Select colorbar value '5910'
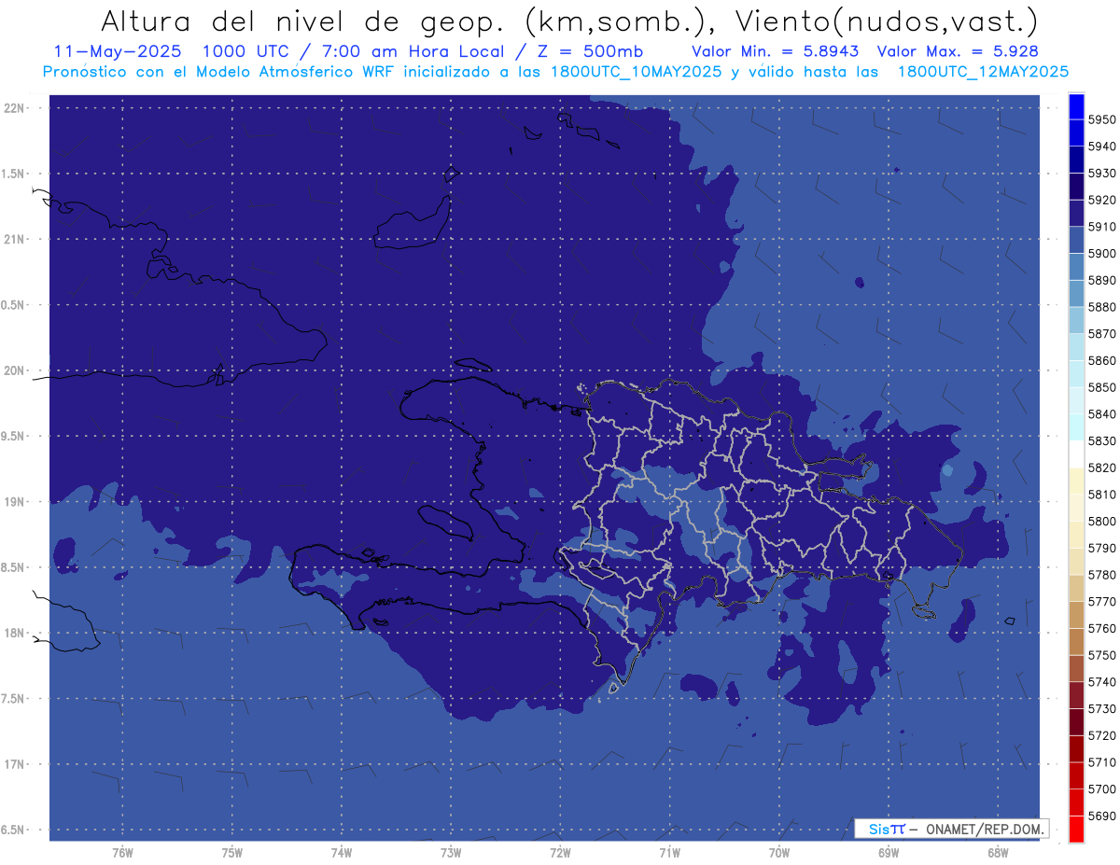 (x=1101, y=227)
